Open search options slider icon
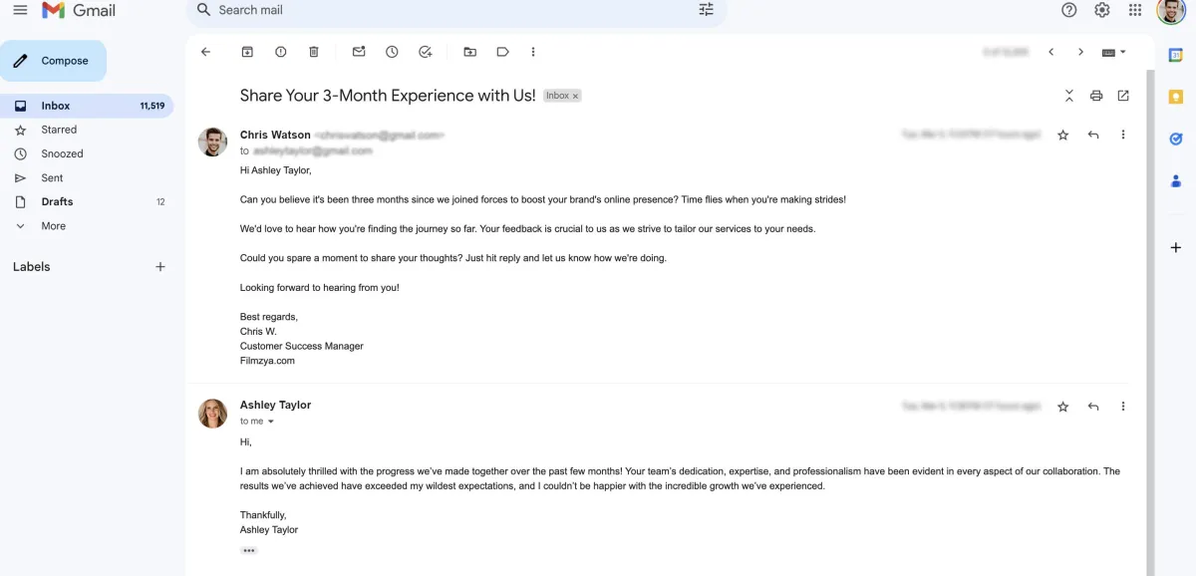The width and height of the screenshot is (1196, 576). point(707,10)
